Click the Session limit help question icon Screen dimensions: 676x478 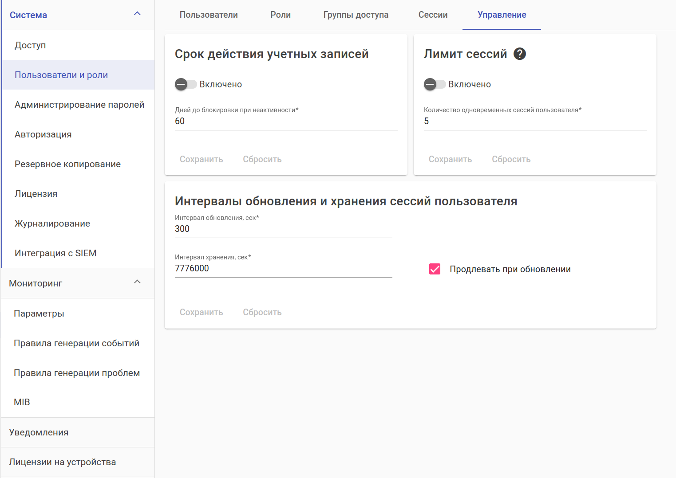coord(520,54)
